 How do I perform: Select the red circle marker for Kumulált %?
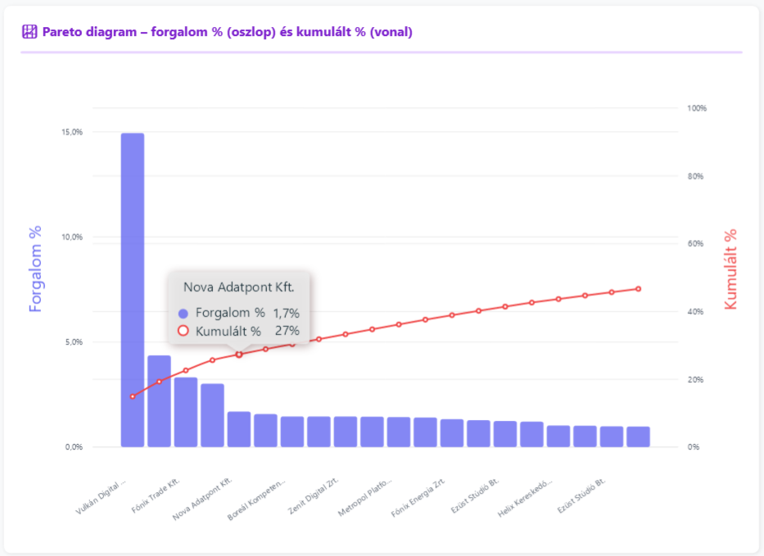tap(183, 332)
